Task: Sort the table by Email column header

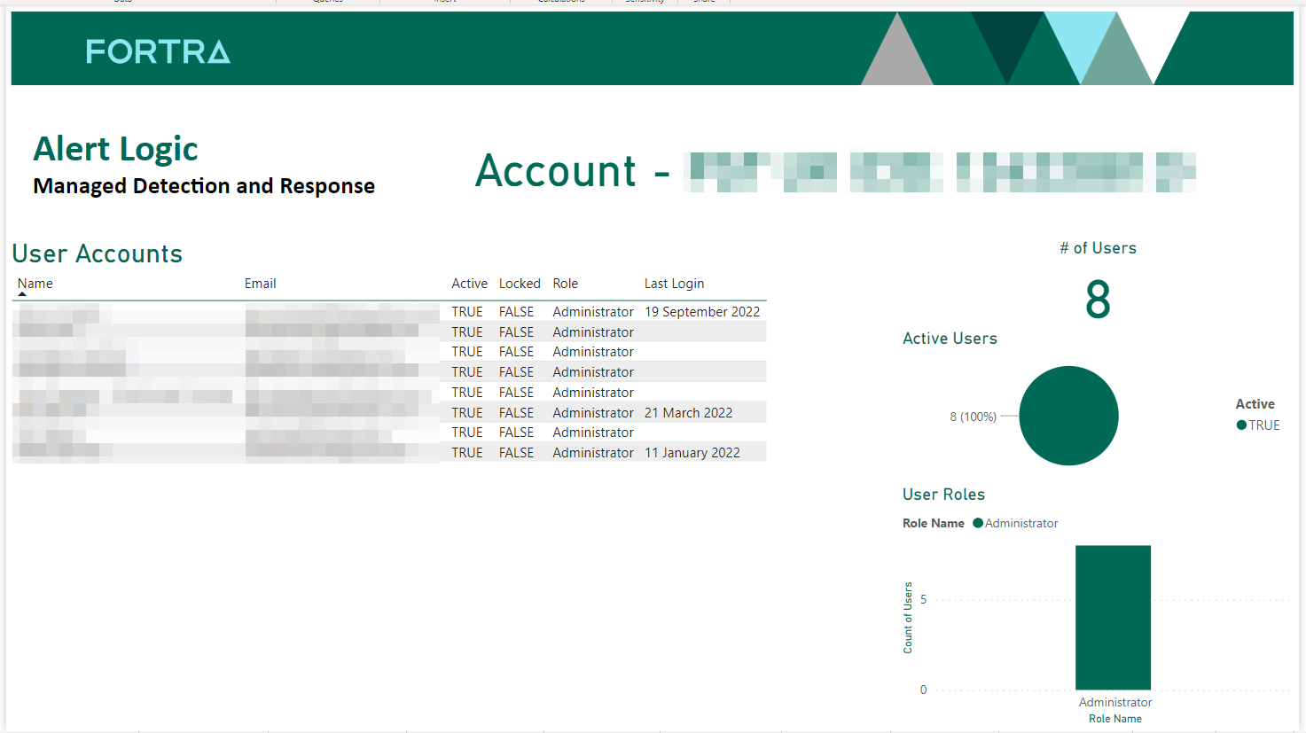Action: pyautogui.click(x=261, y=284)
